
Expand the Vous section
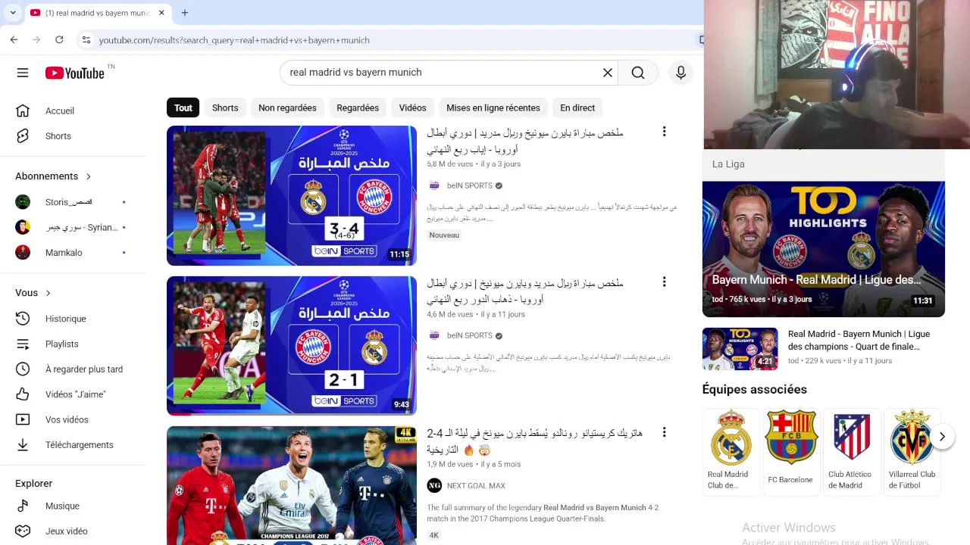(33, 293)
